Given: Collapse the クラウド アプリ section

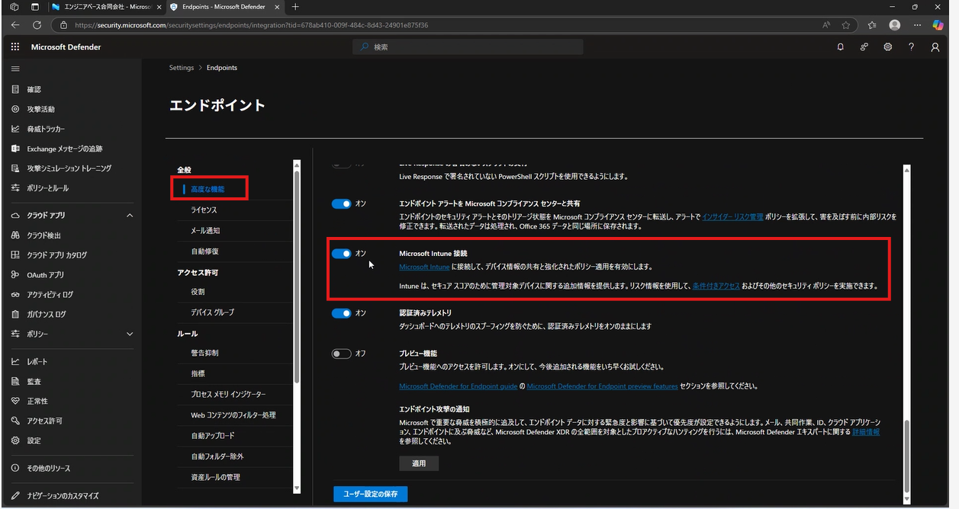Looking at the screenshot, I should pos(130,215).
